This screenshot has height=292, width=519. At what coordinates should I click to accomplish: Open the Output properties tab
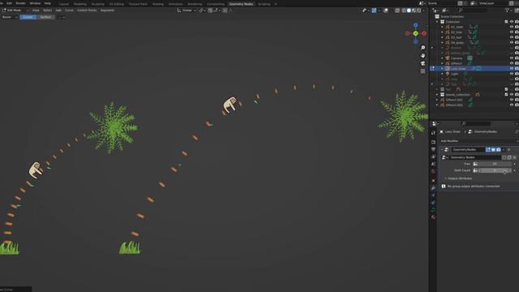[433, 149]
